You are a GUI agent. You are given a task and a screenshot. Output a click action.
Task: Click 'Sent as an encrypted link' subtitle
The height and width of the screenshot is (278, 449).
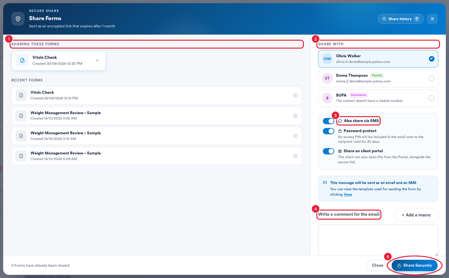pos(72,26)
